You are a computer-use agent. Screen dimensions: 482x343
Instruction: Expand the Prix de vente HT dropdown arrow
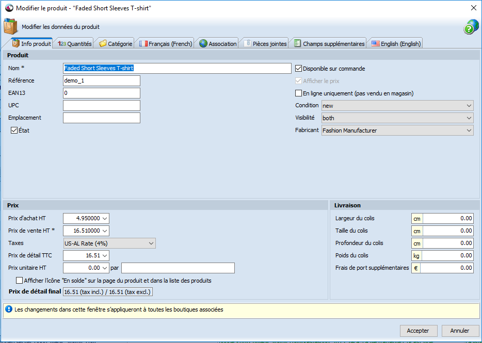point(105,231)
